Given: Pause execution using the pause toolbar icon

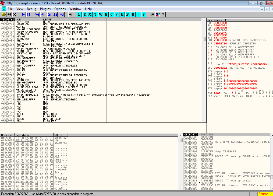Looking at the screenshot, I should click(x=29, y=15).
